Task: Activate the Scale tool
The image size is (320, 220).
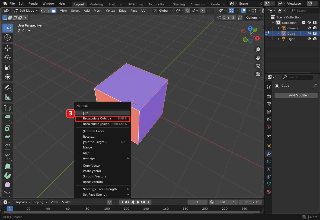Action: [8, 67]
